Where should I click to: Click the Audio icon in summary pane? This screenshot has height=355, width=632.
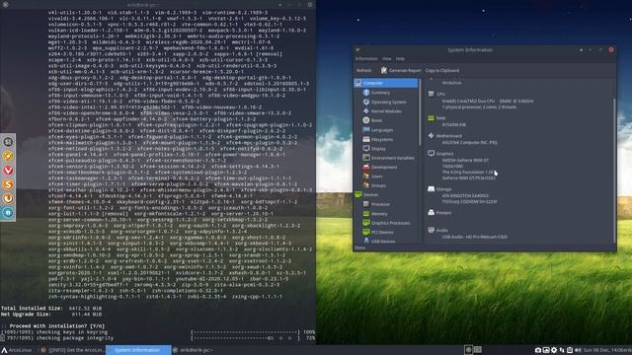(x=431, y=230)
